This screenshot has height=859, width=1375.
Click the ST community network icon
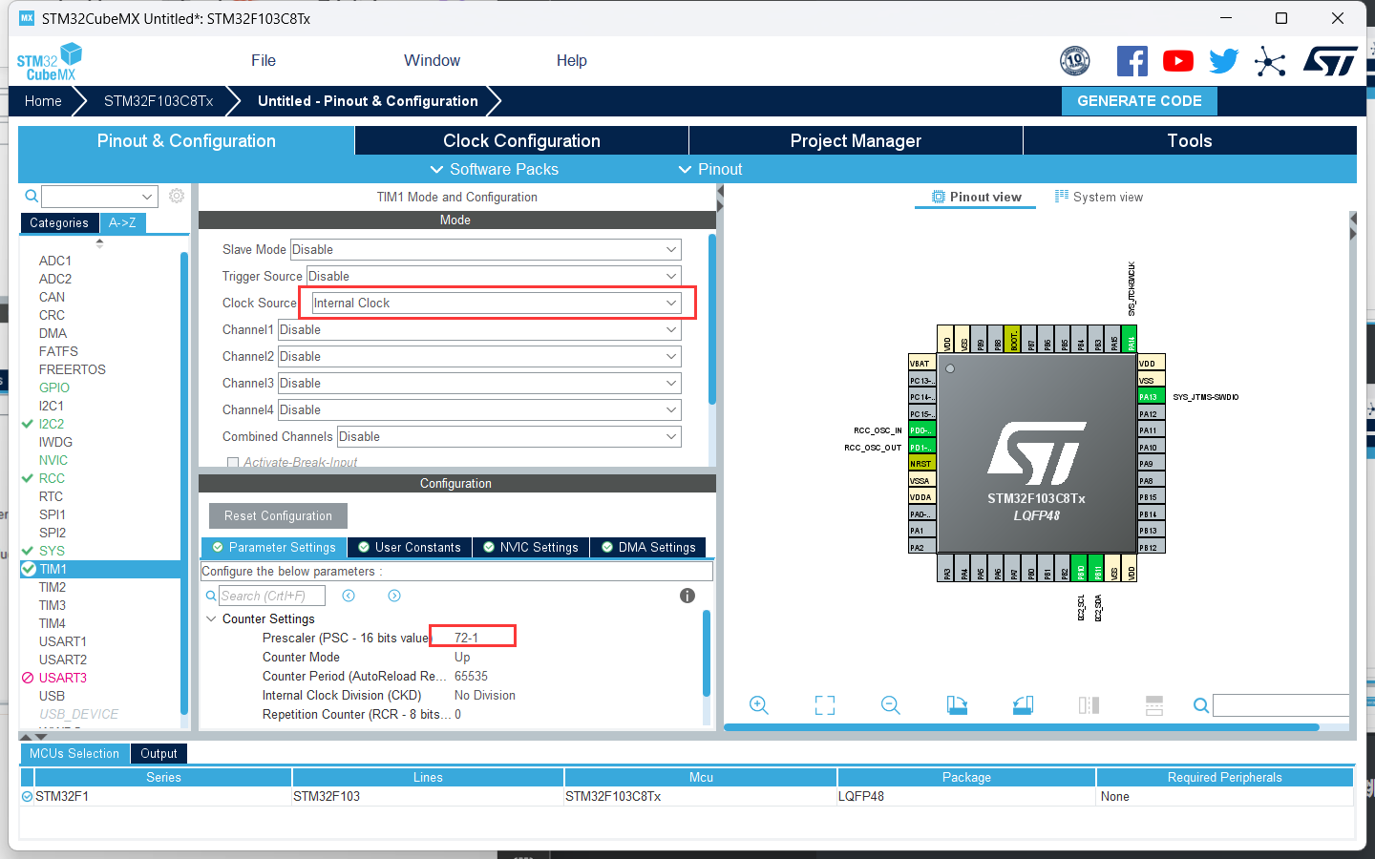point(1270,61)
